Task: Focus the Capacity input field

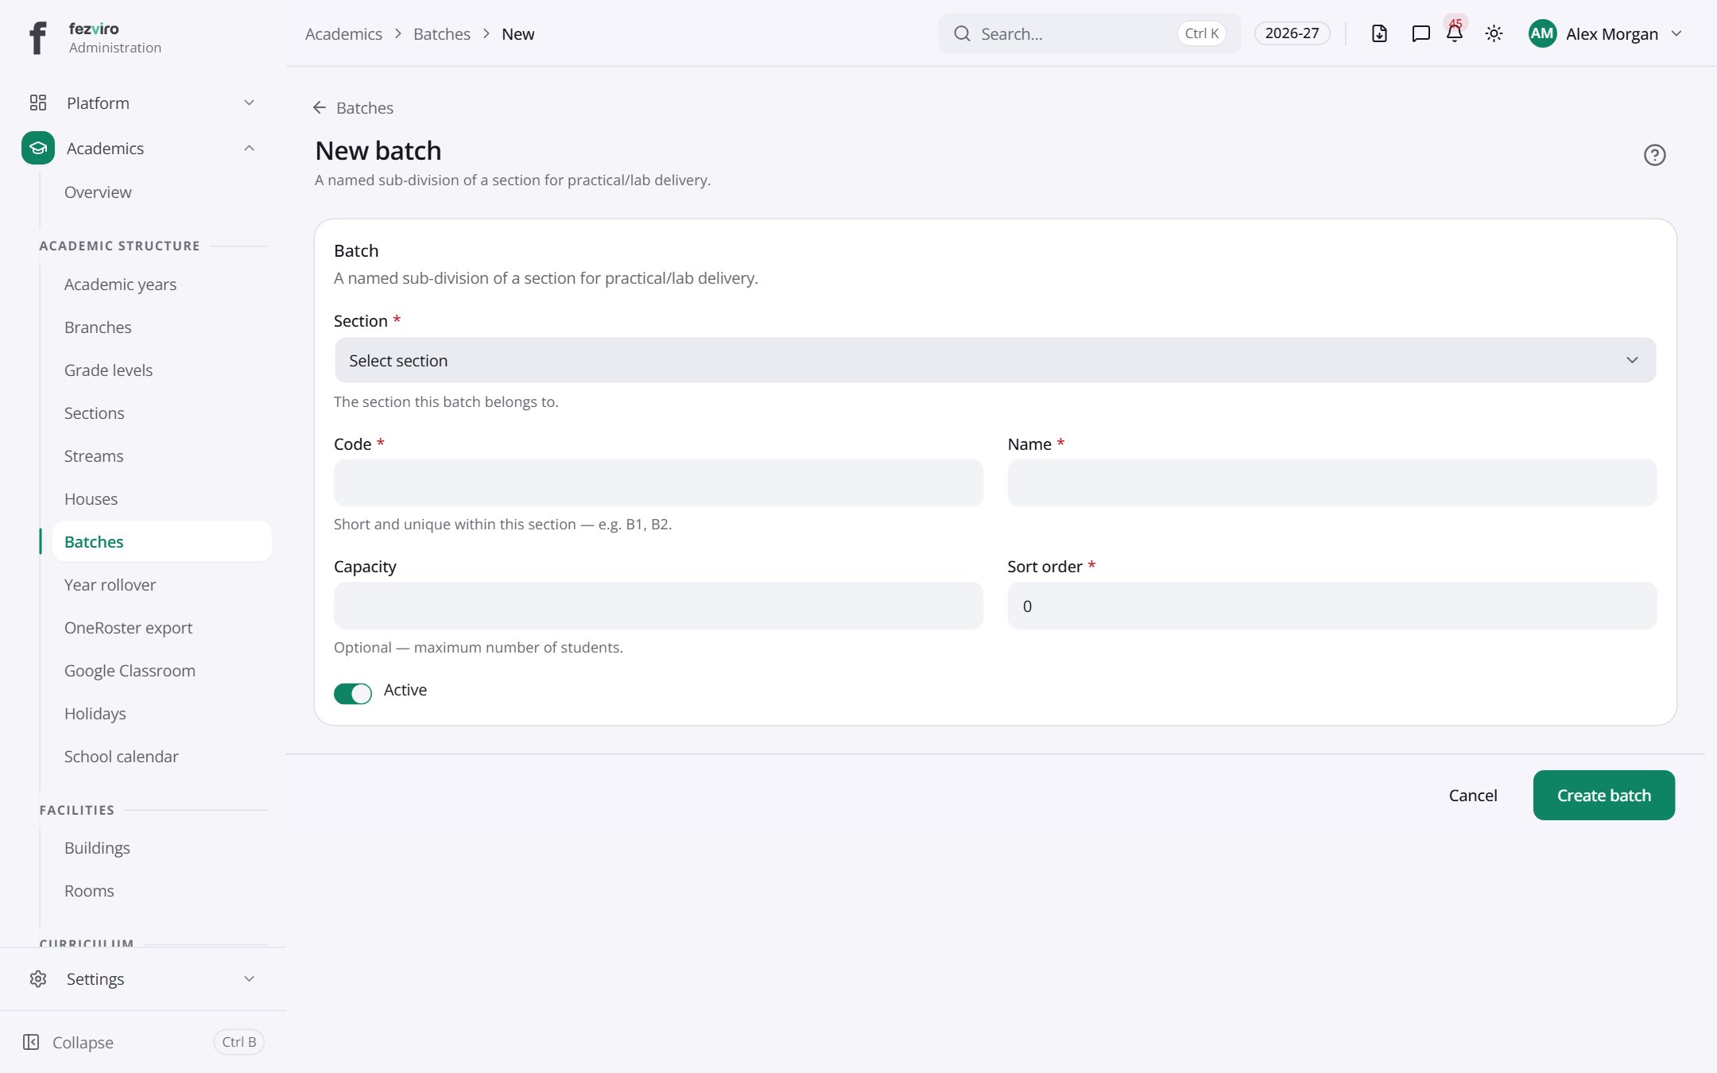Action: point(658,606)
